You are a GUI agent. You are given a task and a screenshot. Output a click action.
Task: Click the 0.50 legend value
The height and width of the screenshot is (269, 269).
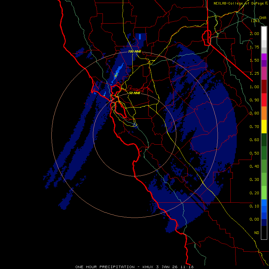click(x=254, y=153)
